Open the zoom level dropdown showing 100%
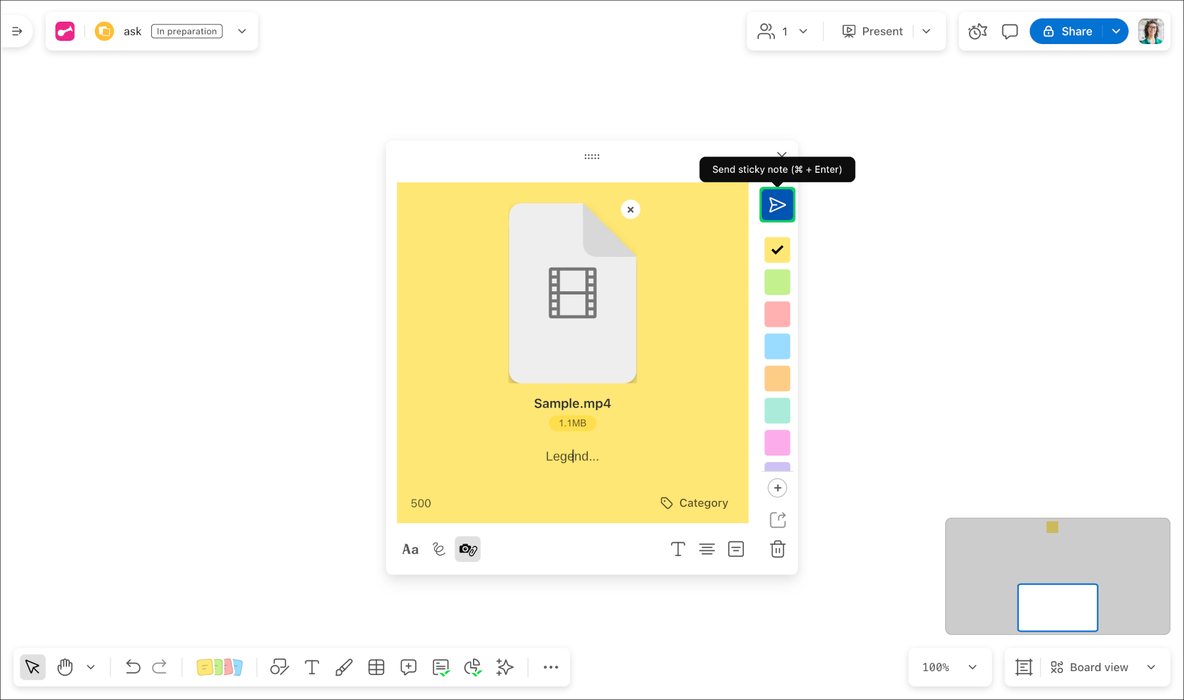Screen dimensions: 1184x700 click(x=949, y=667)
